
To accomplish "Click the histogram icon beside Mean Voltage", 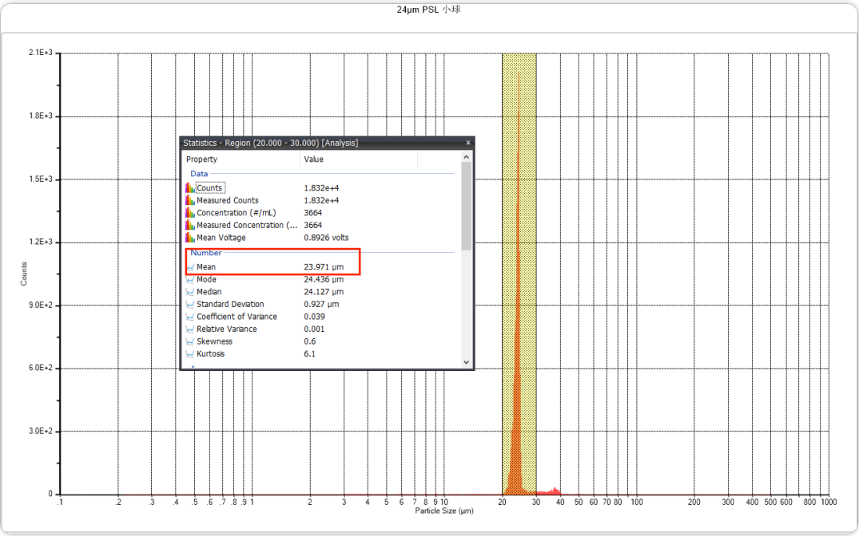I will [190, 238].
